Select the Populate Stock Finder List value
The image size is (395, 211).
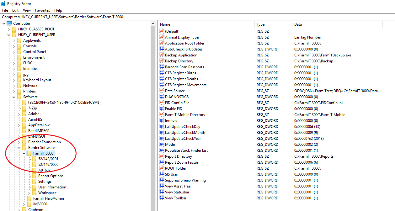[186, 150]
